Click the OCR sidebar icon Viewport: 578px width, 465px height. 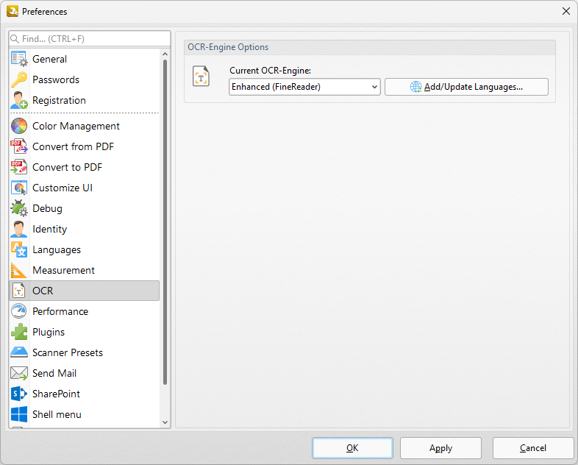click(19, 291)
